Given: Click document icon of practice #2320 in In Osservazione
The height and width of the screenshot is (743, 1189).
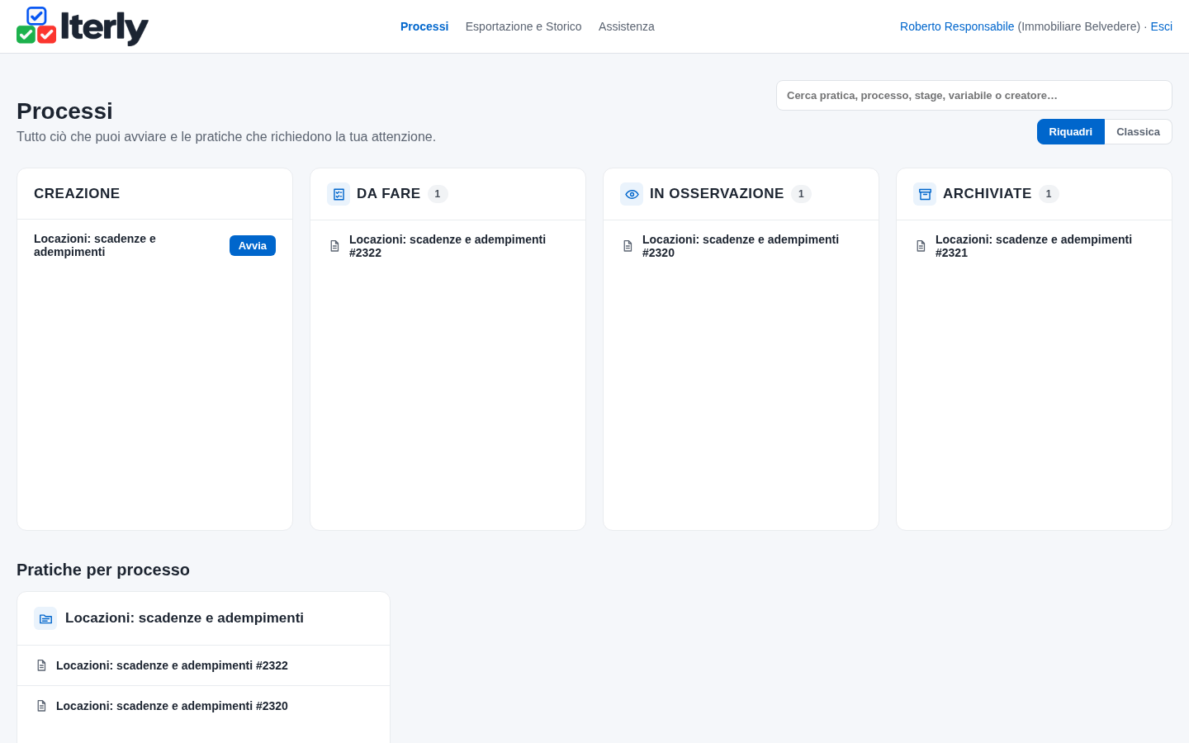Looking at the screenshot, I should point(628,246).
